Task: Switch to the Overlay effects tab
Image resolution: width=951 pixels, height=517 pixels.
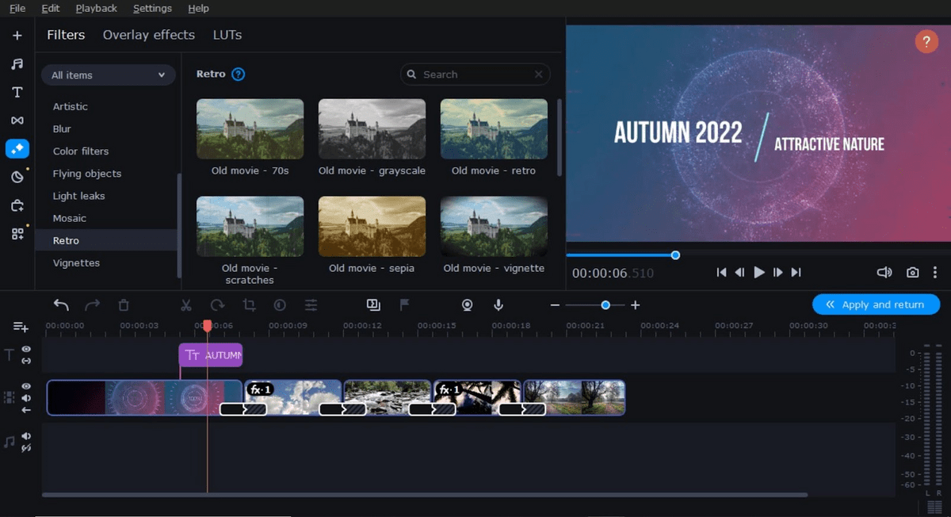Action: [148, 35]
